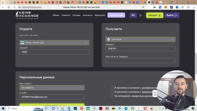Open the Xbox app from the taskbar
Screen dimensions: 197x111
(88, 108)
